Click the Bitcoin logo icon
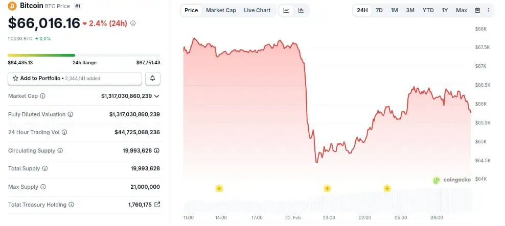The width and height of the screenshot is (505, 226). coord(12,6)
